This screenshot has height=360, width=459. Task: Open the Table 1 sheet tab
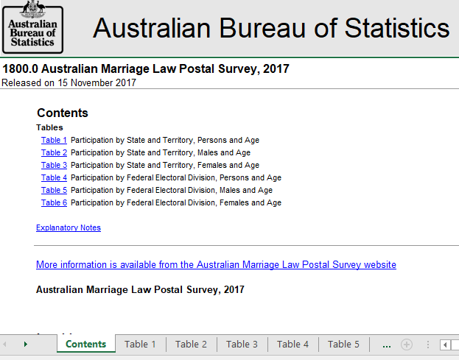tap(140, 345)
